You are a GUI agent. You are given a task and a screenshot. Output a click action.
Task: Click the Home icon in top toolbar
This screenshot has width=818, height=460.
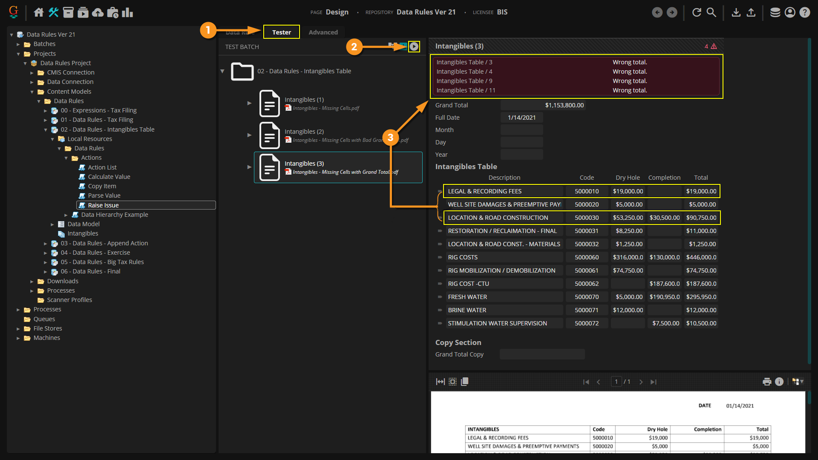pos(39,12)
